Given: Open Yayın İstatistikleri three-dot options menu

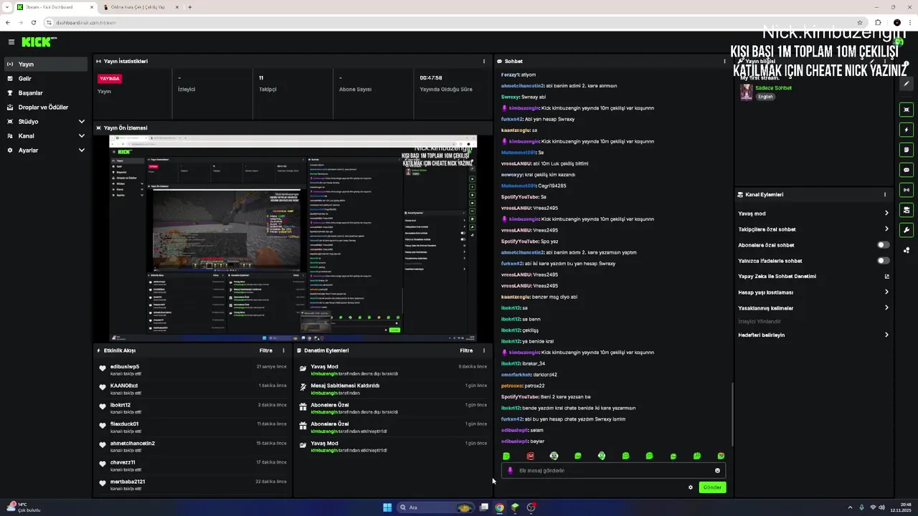Looking at the screenshot, I should click(484, 62).
